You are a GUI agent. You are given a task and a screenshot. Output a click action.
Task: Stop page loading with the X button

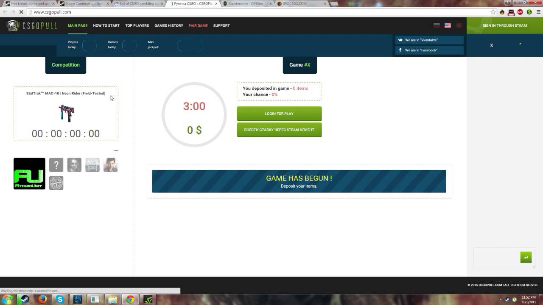click(21, 12)
